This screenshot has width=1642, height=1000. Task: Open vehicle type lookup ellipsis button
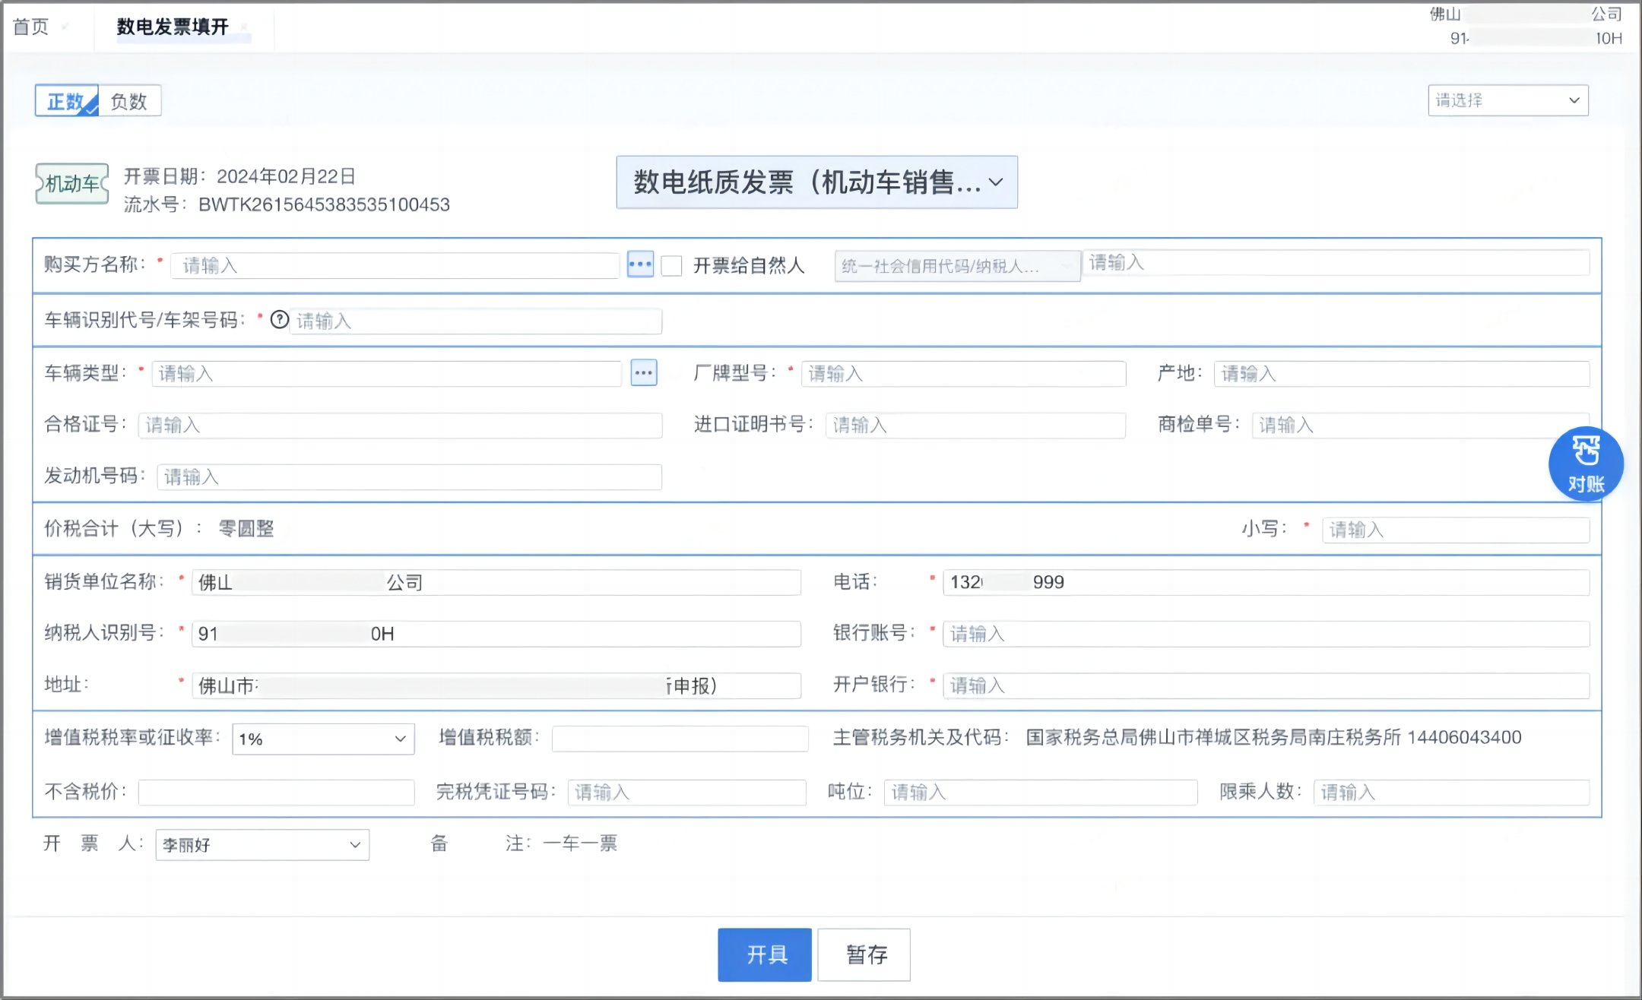(x=644, y=372)
